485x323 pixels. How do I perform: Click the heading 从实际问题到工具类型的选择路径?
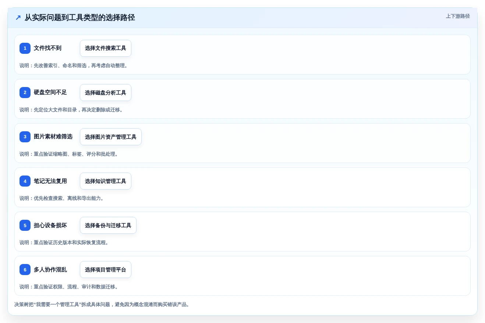pos(80,18)
